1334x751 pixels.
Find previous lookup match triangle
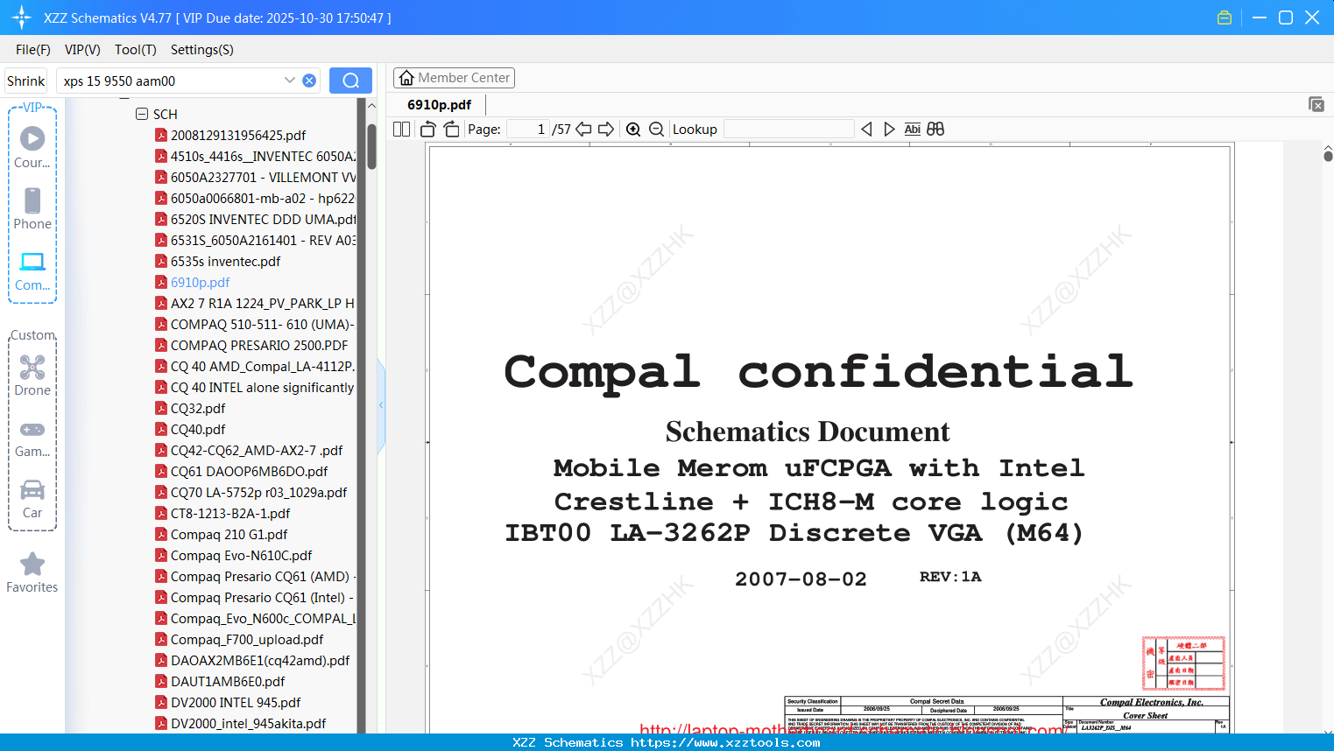tap(866, 129)
